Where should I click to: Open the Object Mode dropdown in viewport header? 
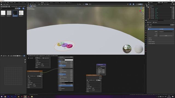pos(34,4)
